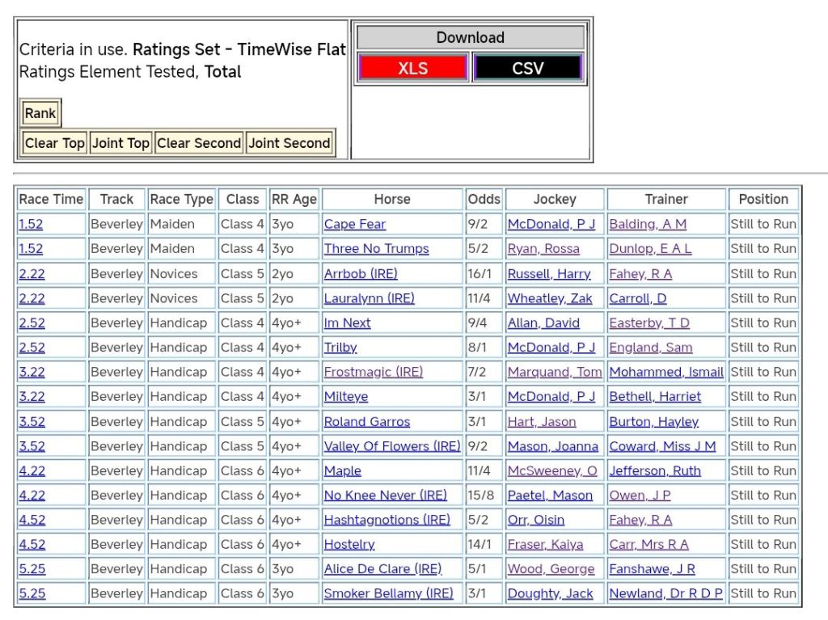Select the Joint Top filter
Screen dimensions: 828x620
tap(120, 143)
